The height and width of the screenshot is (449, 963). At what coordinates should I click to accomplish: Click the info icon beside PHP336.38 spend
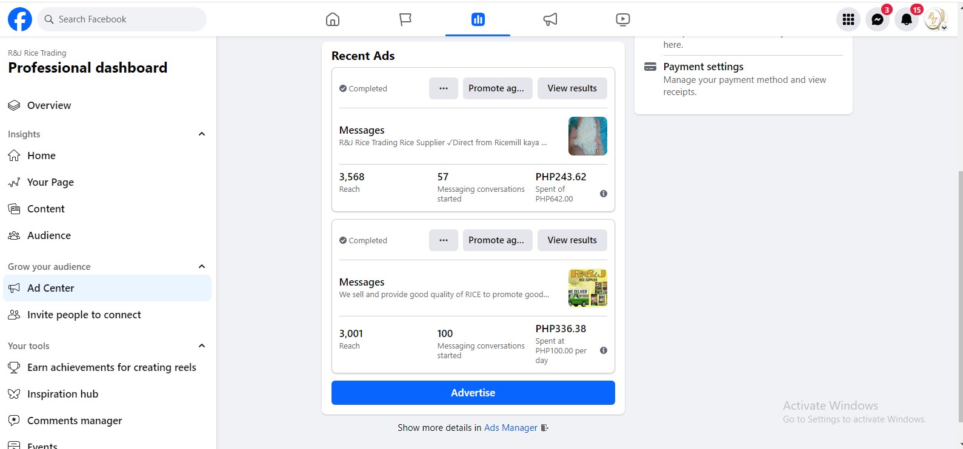point(604,350)
